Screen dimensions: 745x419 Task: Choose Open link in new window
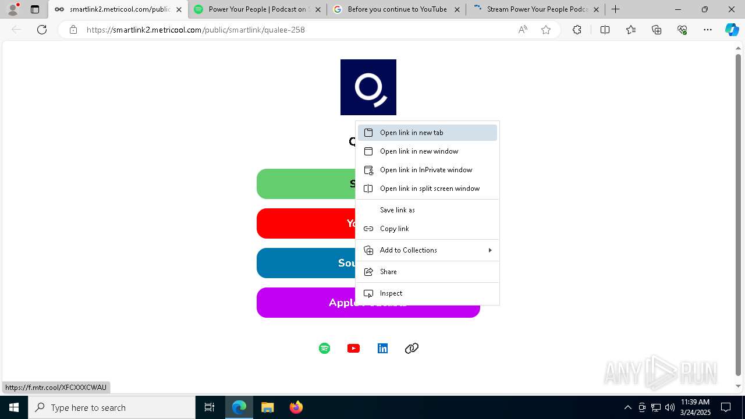(427, 151)
